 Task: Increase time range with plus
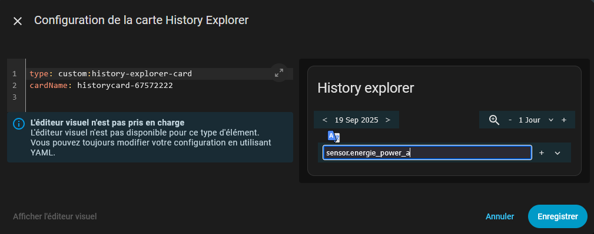[x=564, y=120]
